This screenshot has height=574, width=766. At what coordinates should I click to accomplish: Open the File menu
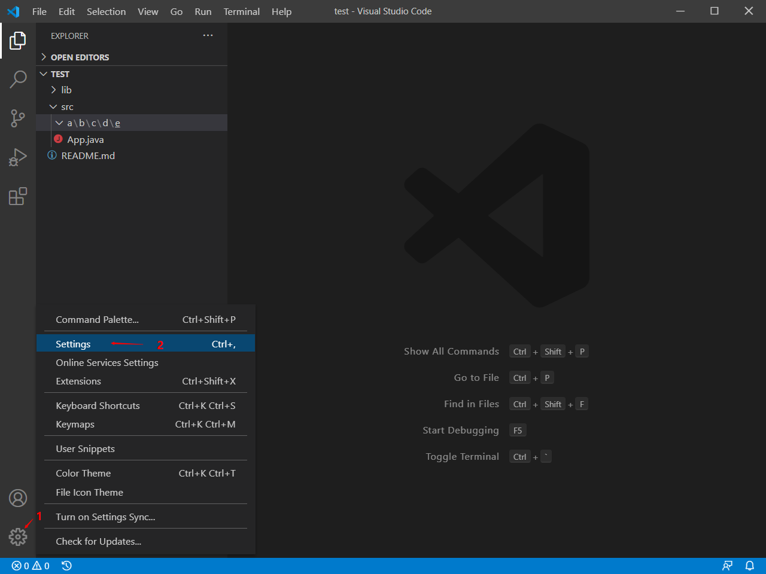point(39,11)
